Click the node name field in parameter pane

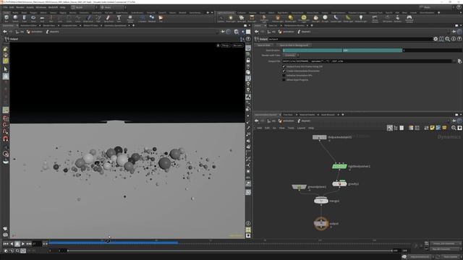coord(350,39)
